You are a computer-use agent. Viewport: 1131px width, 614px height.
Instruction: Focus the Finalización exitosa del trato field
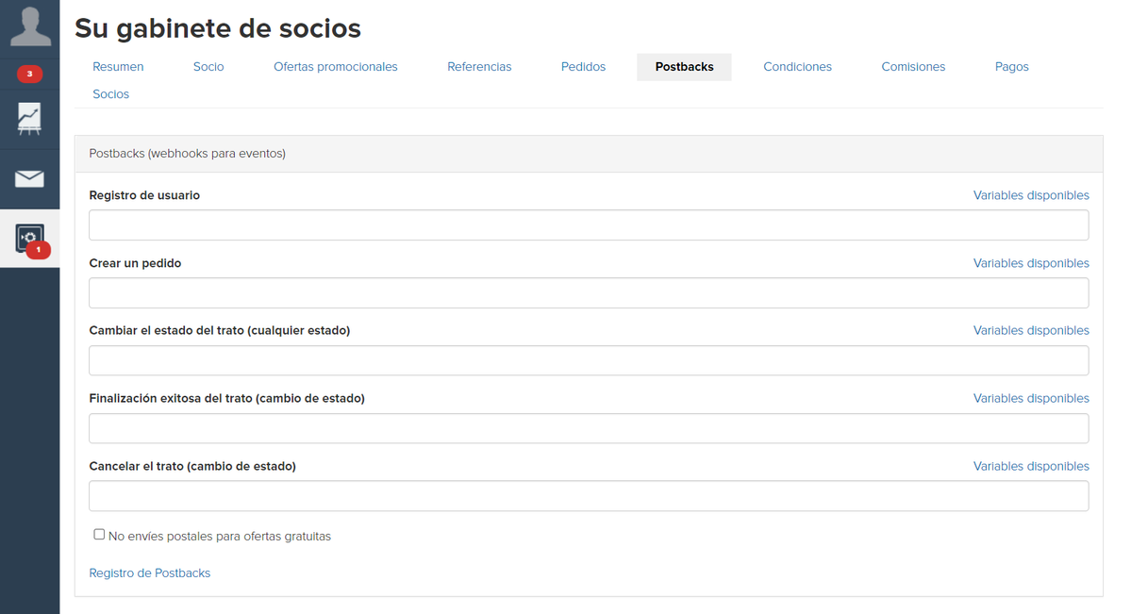tap(589, 428)
